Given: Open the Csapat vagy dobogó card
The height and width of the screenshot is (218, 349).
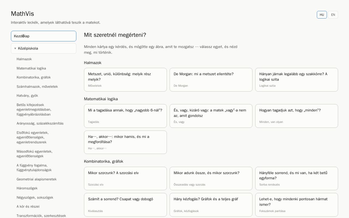Looking at the screenshot, I should click(125, 205).
